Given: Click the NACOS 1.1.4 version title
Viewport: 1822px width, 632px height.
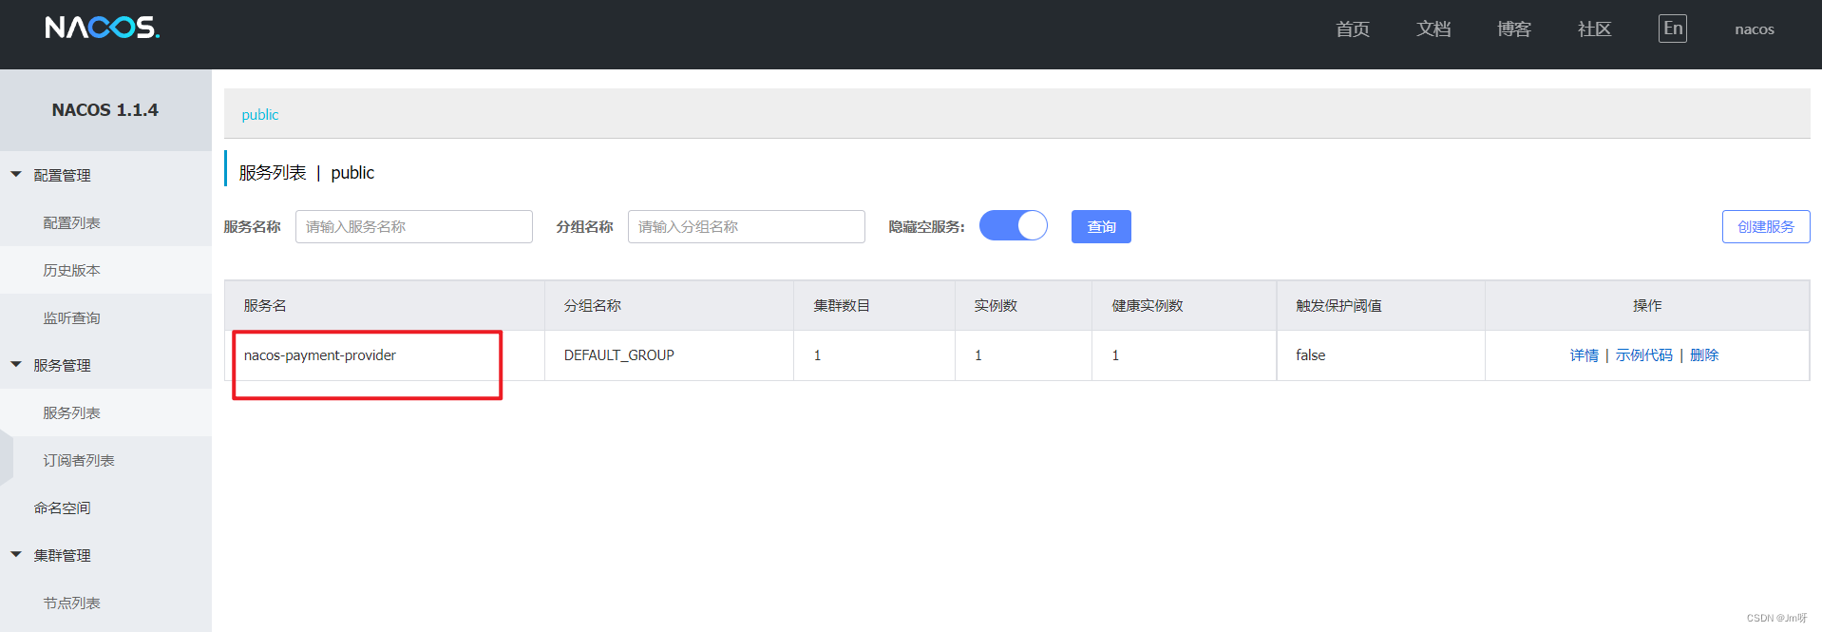Looking at the screenshot, I should (105, 110).
